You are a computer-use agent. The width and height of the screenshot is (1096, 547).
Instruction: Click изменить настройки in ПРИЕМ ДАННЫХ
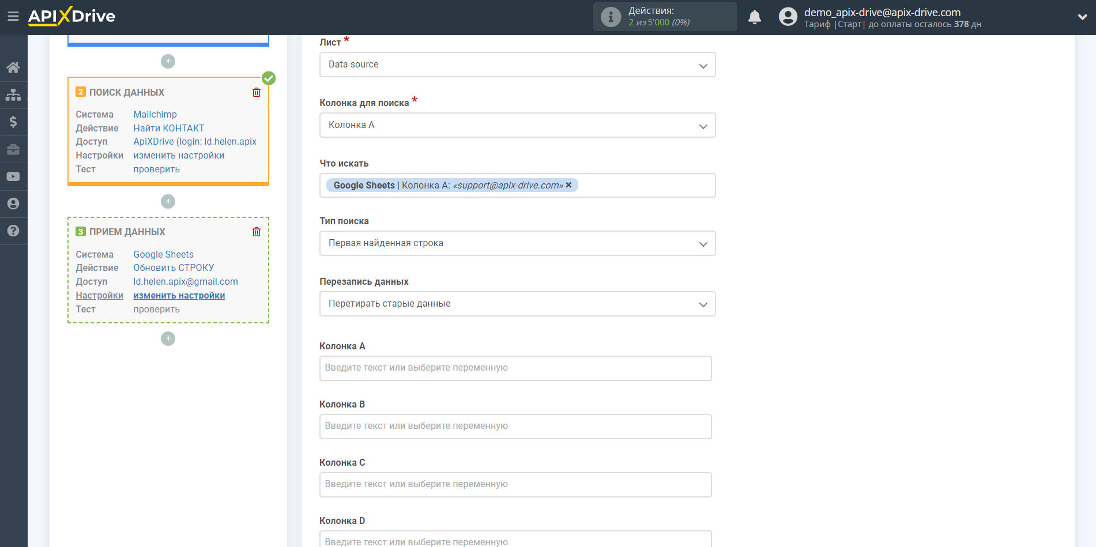(x=179, y=295)
